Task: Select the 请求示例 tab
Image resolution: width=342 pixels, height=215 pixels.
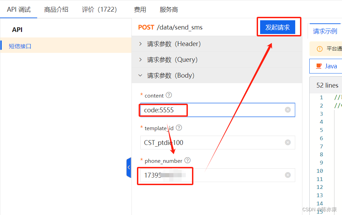Action: (x=325, y=31)
